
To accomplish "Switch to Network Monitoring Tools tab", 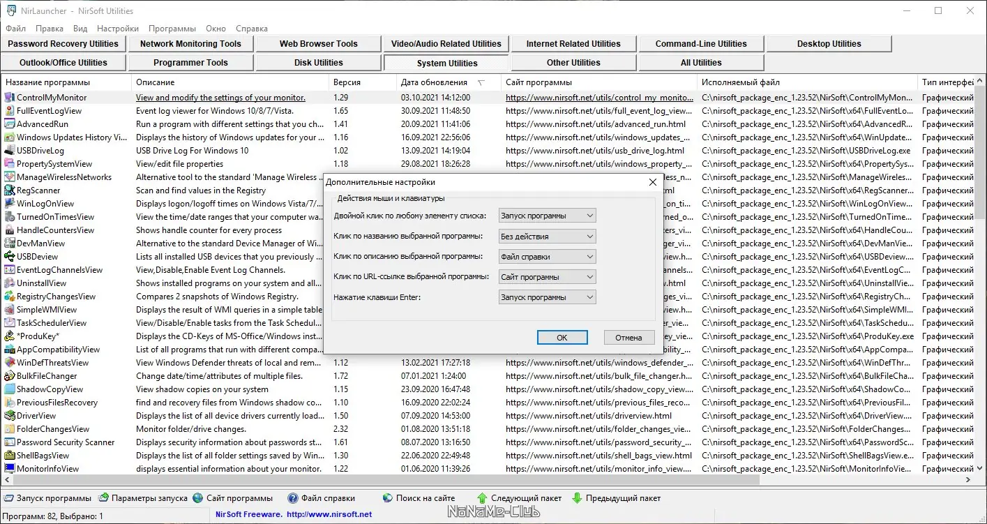I will pyautogui.click(x=190, y=44).
